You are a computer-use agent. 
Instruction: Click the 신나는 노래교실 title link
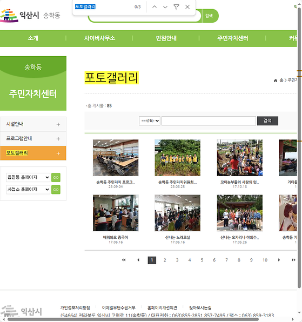click(178, 237)
